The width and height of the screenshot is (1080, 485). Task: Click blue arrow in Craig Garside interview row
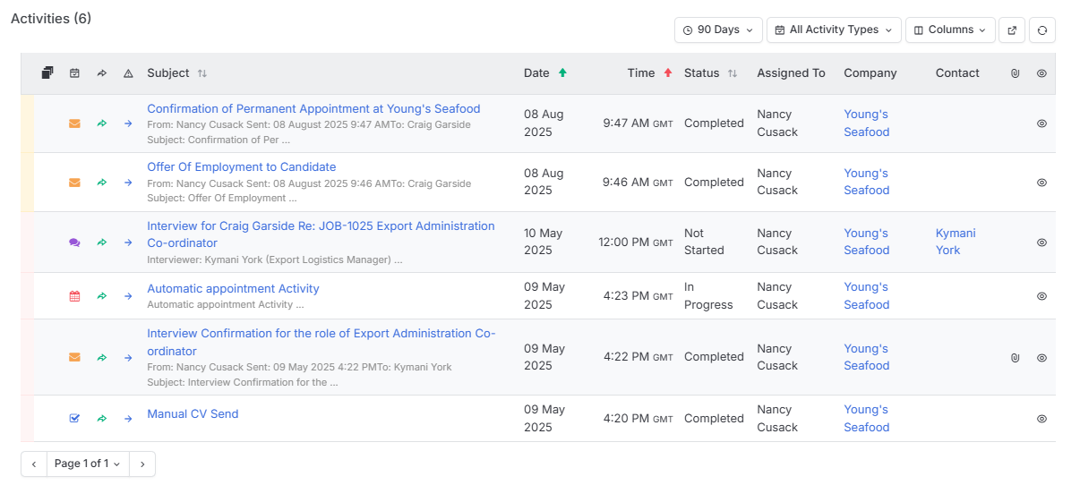click(128, 242)
